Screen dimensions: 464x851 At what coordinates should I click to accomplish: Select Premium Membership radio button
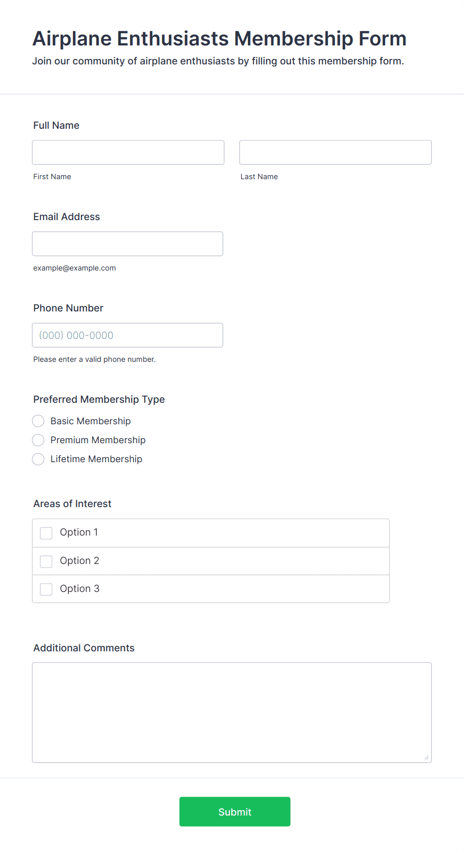click(38, 440)
